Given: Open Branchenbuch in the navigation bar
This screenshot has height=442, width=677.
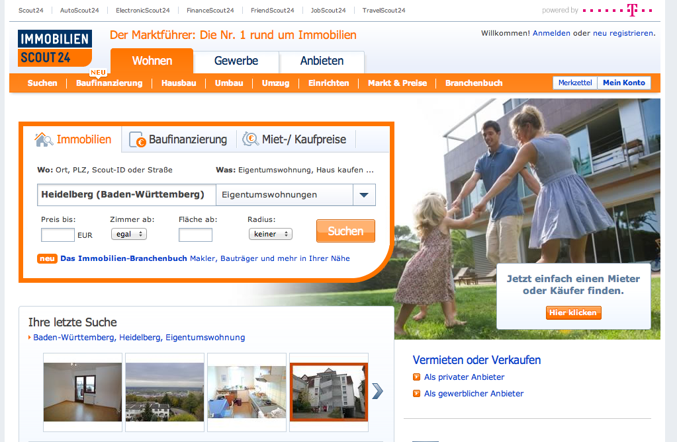Looking at the screenshot, I should tap(474, 83).
